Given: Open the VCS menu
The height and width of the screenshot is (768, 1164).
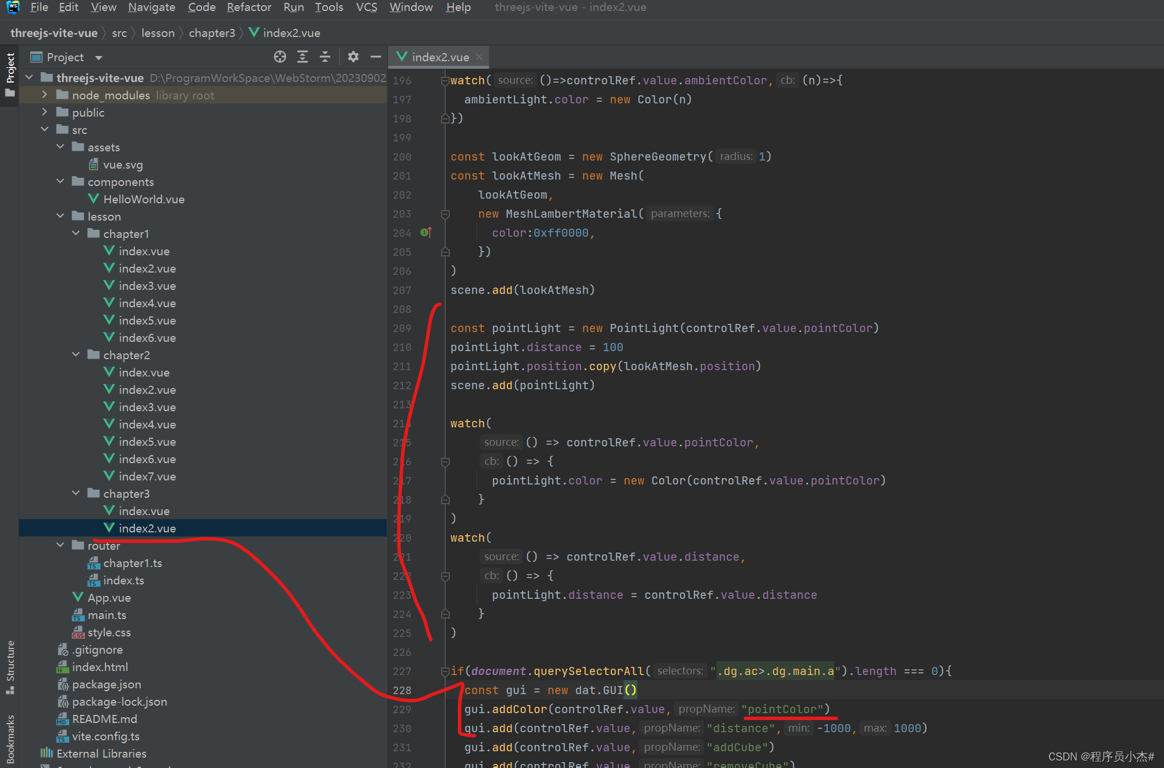Looking at the screenshot, I should point(367,7).
